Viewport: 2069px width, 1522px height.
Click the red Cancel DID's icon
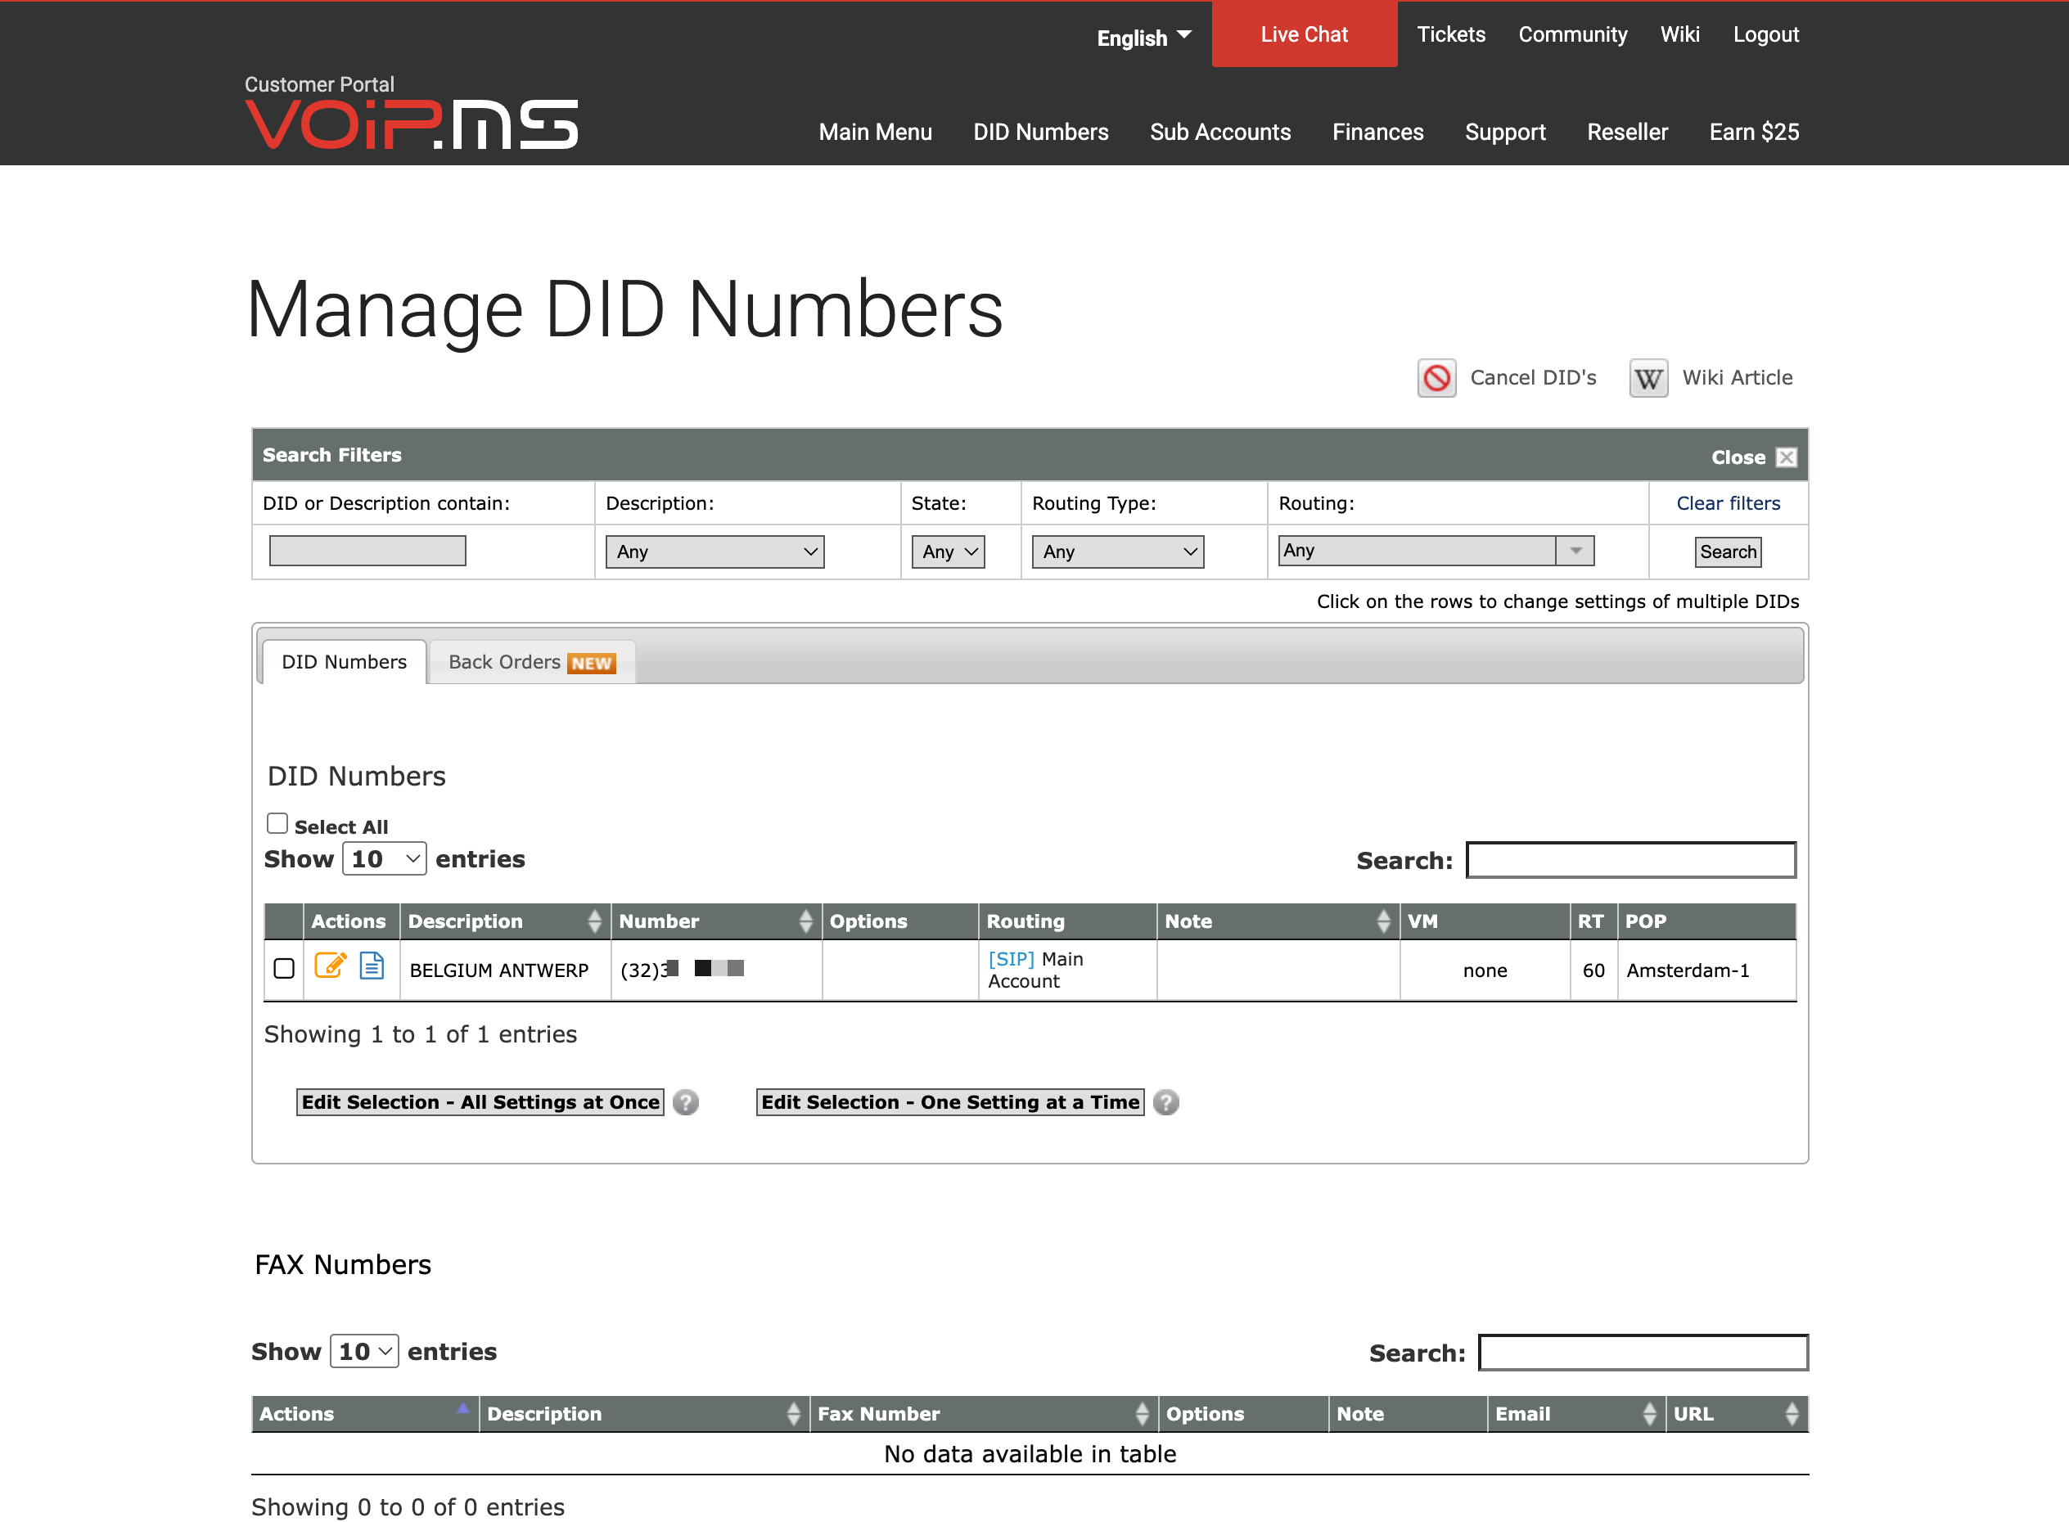(1436, 378)
